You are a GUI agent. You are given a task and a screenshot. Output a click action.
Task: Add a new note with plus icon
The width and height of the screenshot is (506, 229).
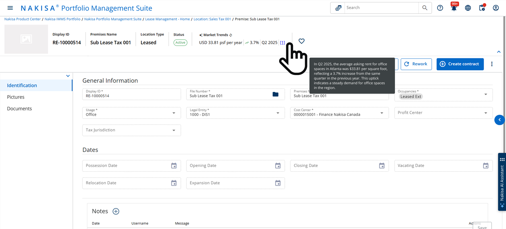point(116,211)
